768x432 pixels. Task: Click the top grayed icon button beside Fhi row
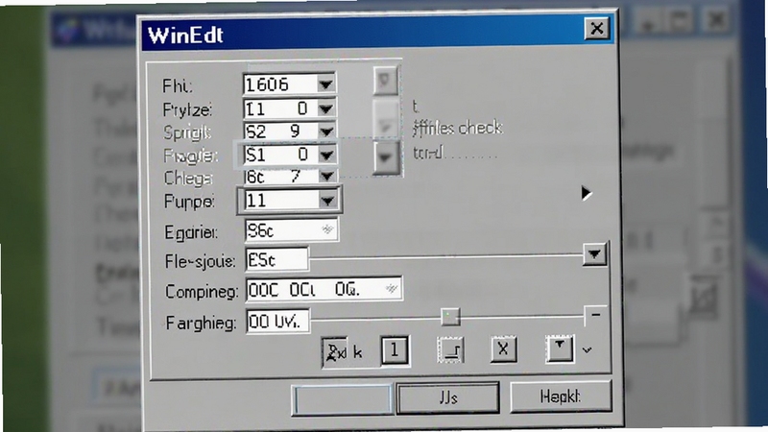(385, 81)
